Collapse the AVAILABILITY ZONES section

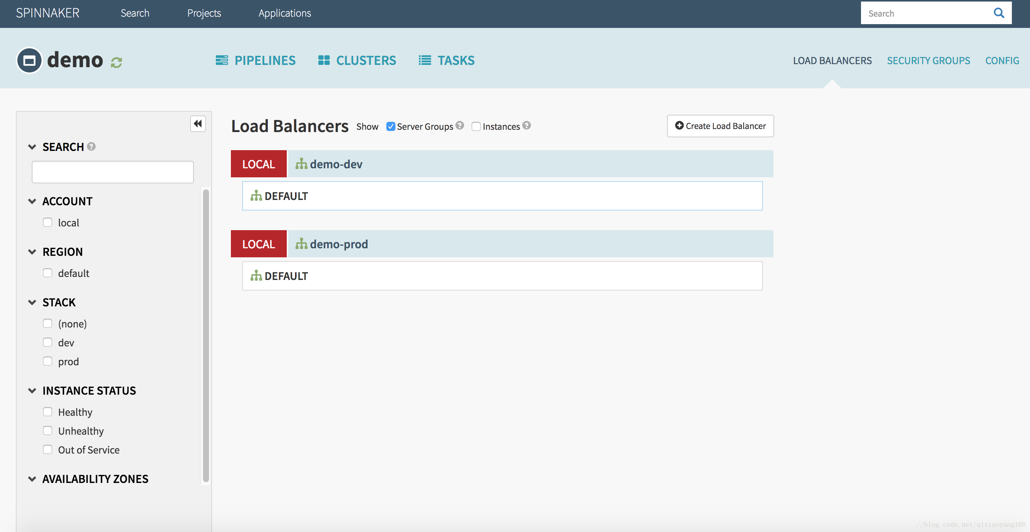click(x=32, y=479)
